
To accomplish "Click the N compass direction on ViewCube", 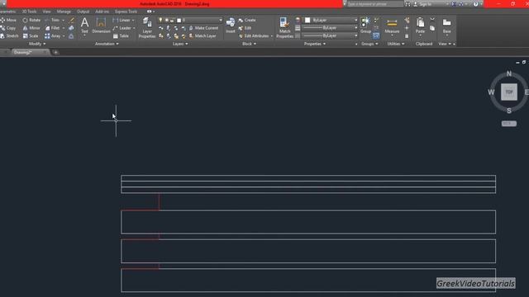I will pyautogui.click(x=509, y=73).
